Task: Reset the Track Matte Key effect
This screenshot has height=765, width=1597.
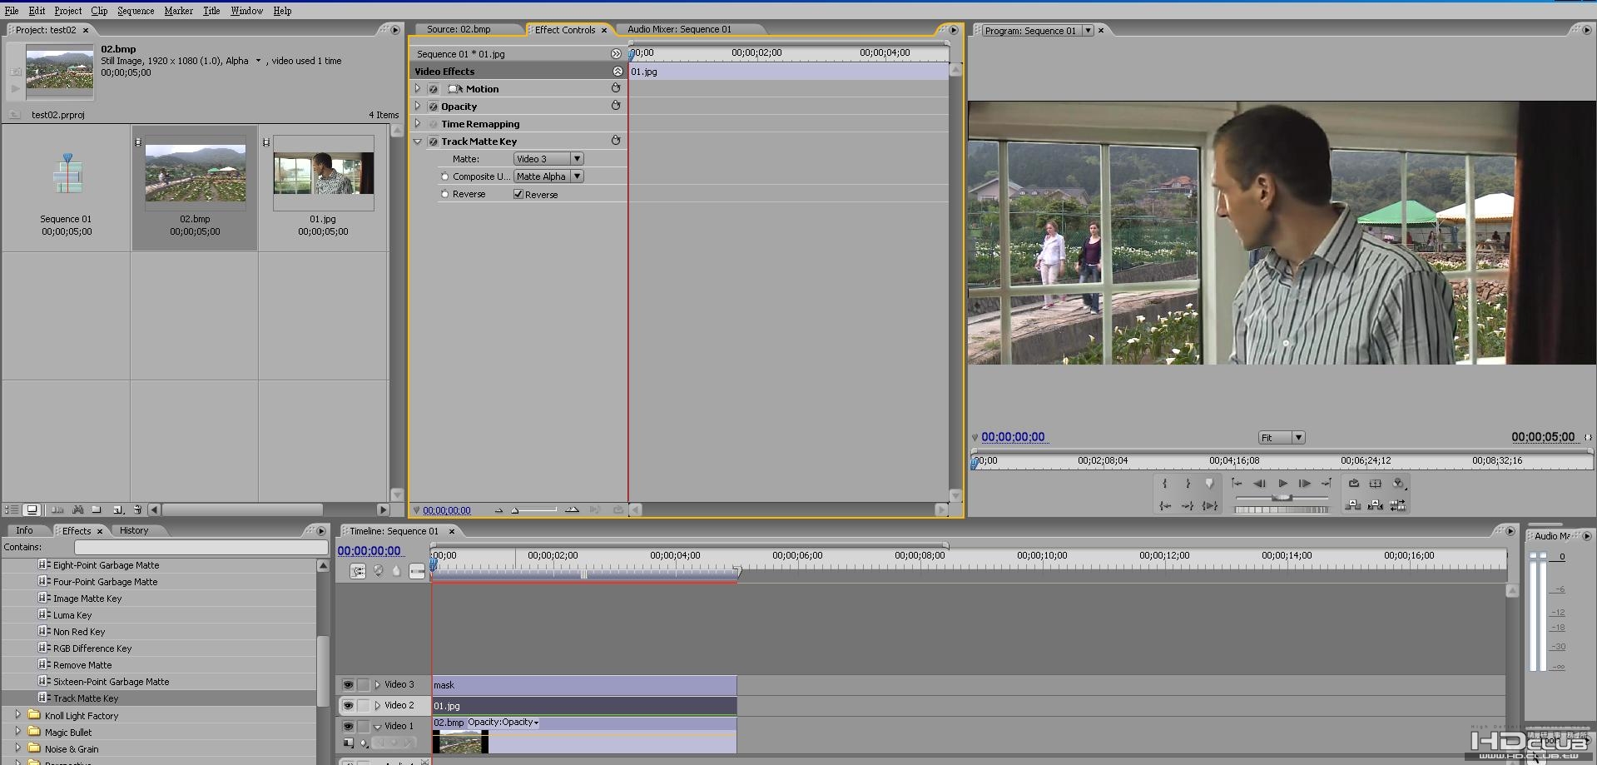Action: click(x=616, y=141)
